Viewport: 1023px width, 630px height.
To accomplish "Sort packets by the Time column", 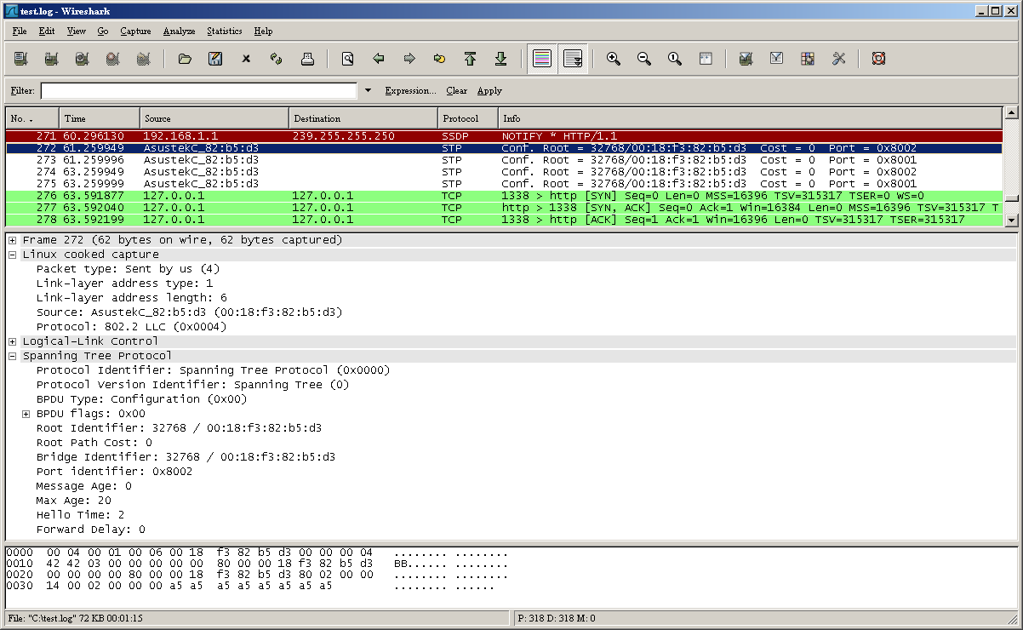I will tap(100, 118).
